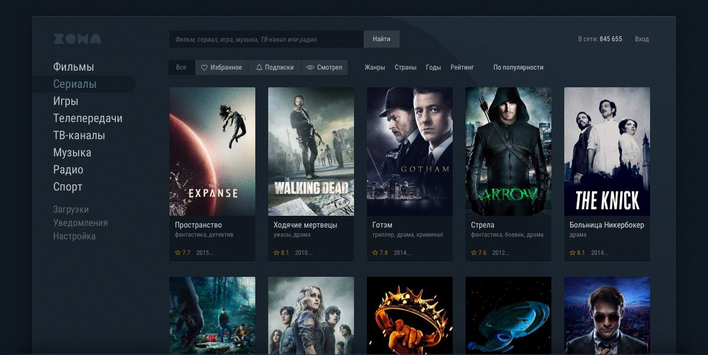Click the ZONA logo
This screenshot has height=355, width=708.
click(77, 39)
